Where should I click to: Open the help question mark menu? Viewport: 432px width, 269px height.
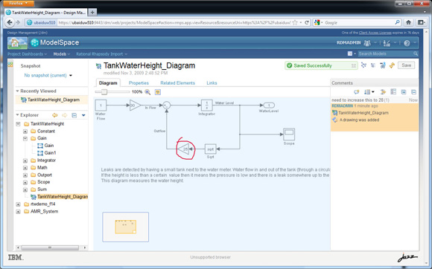coord(407,43)
